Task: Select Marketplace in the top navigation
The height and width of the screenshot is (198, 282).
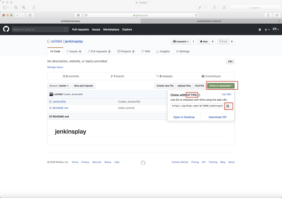Action: [x=111, y=30]
